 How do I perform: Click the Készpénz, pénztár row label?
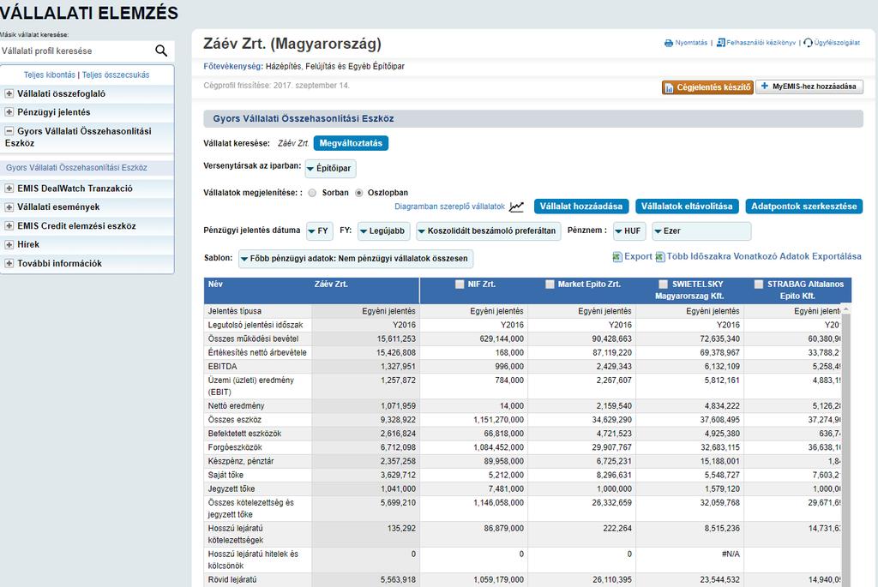[x=241, y=461]
